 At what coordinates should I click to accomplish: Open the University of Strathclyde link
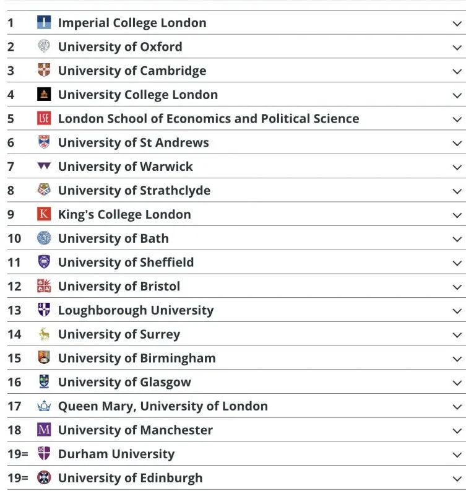(134, 191)
